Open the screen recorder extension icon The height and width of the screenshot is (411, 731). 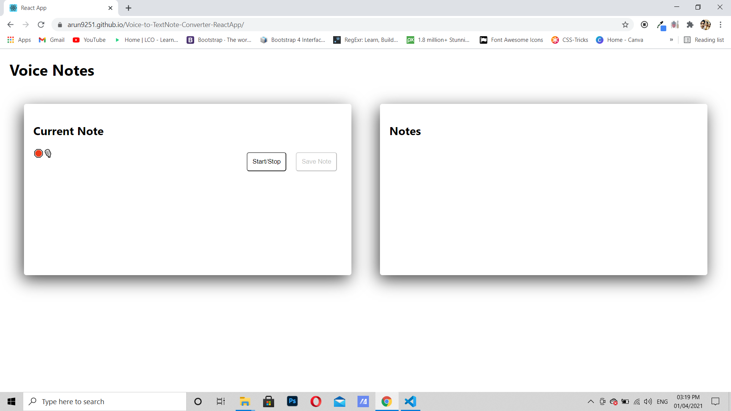point(645,24)
